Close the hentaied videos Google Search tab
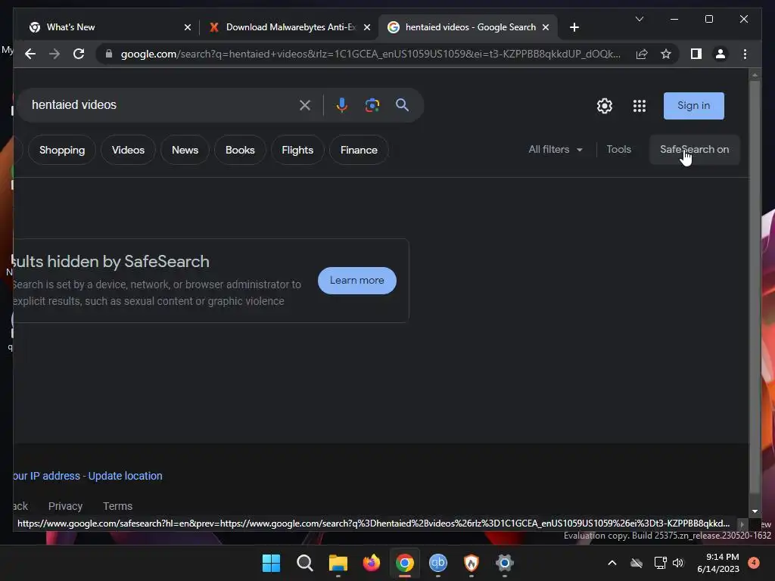This screenshot has width=775, height=581. pyautogui.click(x=546, y=27)
